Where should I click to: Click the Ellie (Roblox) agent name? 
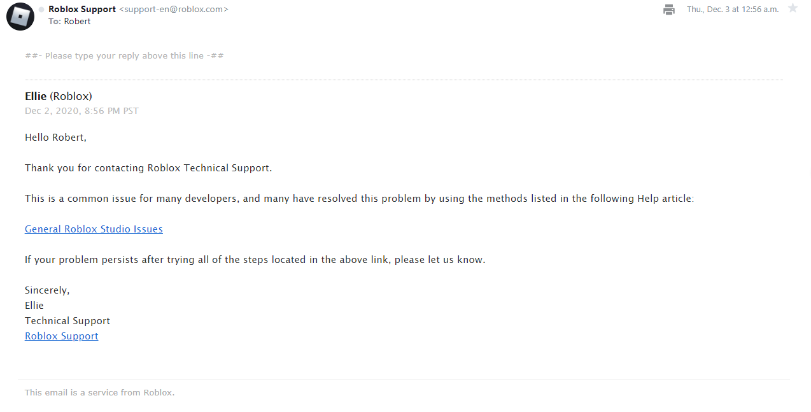click(x=59, y=96)
